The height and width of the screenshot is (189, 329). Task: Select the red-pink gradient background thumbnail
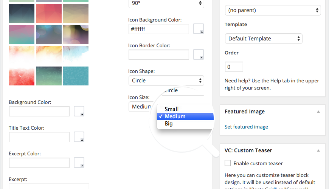(49, 14)
